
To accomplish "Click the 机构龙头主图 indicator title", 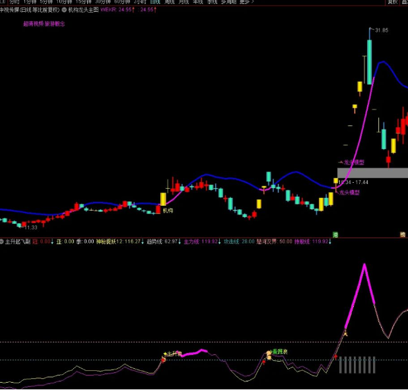I will point(83,10).
